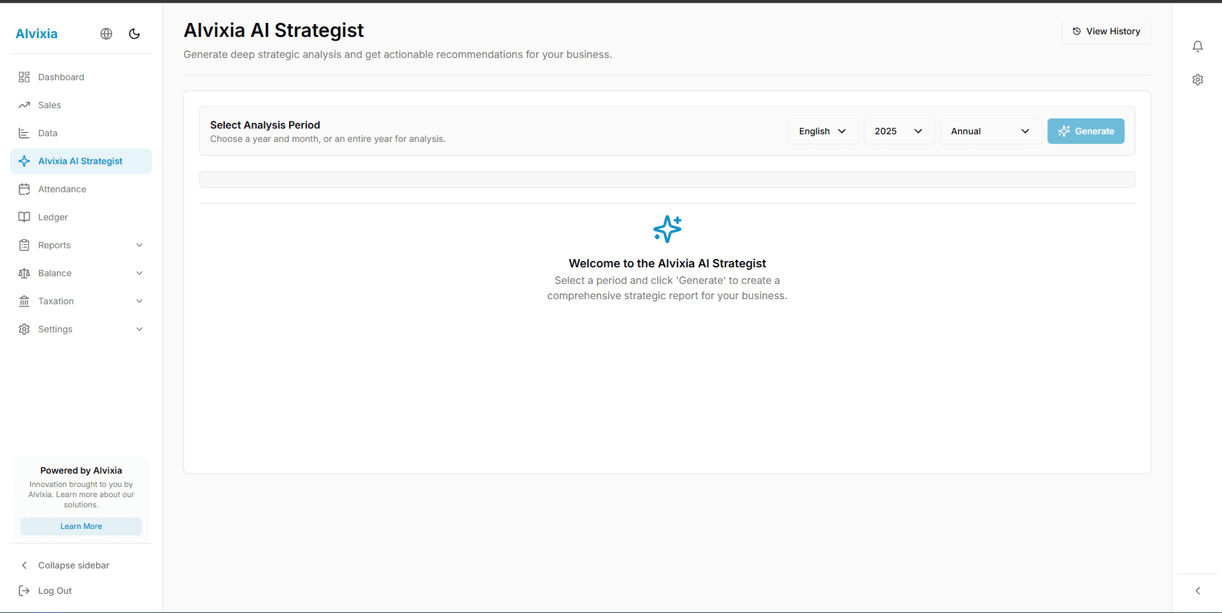
Task: Open the Attendance calendar icon
Action: (x=24, y=189)
